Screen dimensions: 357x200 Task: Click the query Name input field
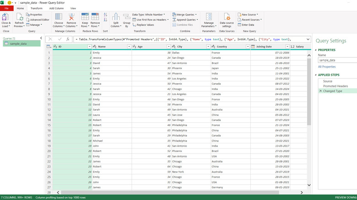337,60
